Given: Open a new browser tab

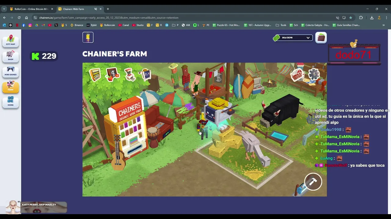Looking at the screenshot, I should 108,9.
